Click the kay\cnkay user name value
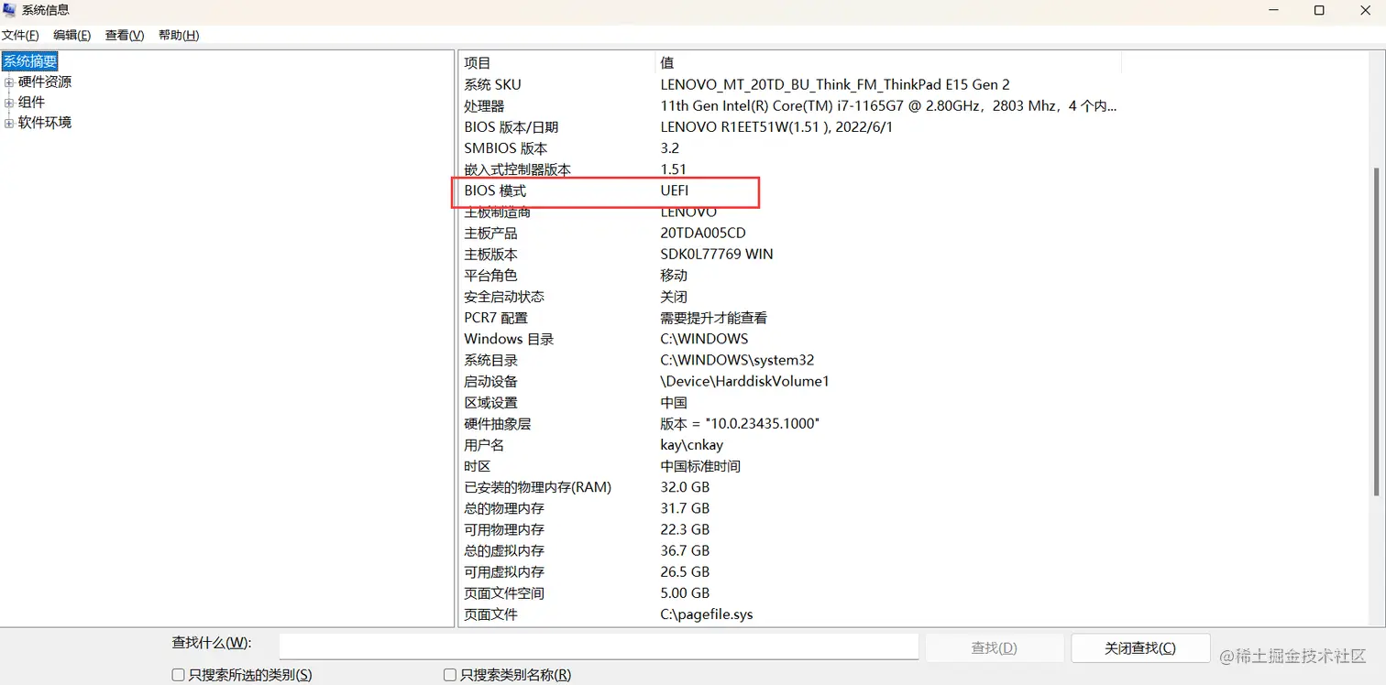 click(691, 445)
